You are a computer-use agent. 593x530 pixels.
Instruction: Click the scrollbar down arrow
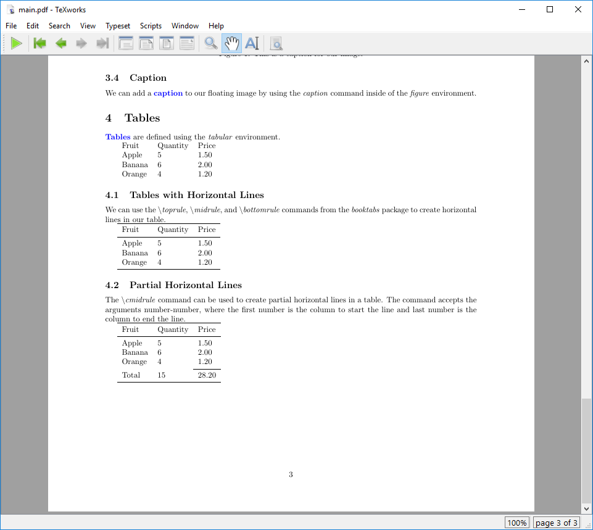point(585,508)
